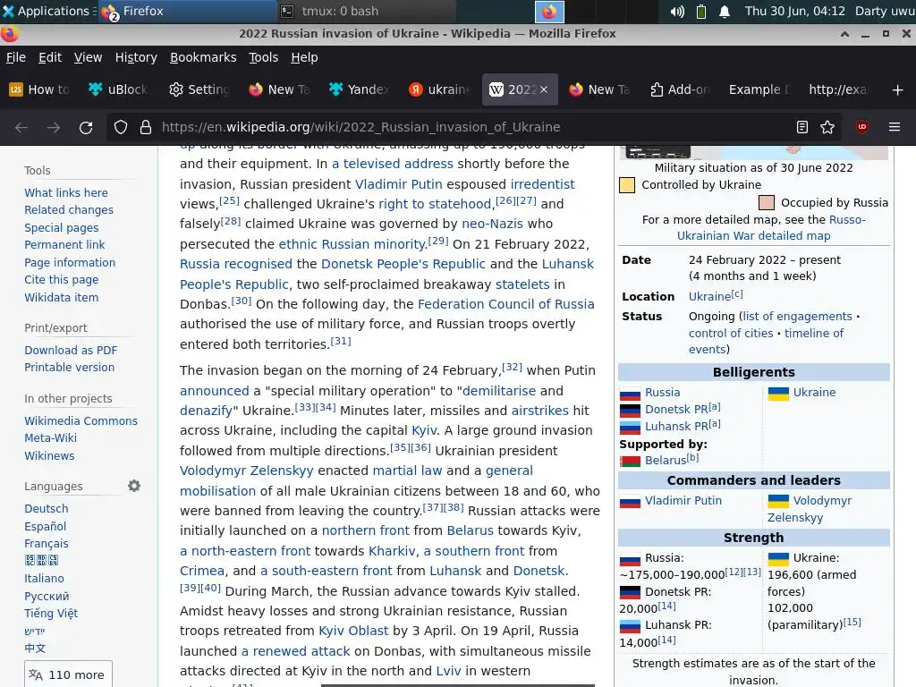
Task: Open the Tools menu
Action: pos(264,57)
